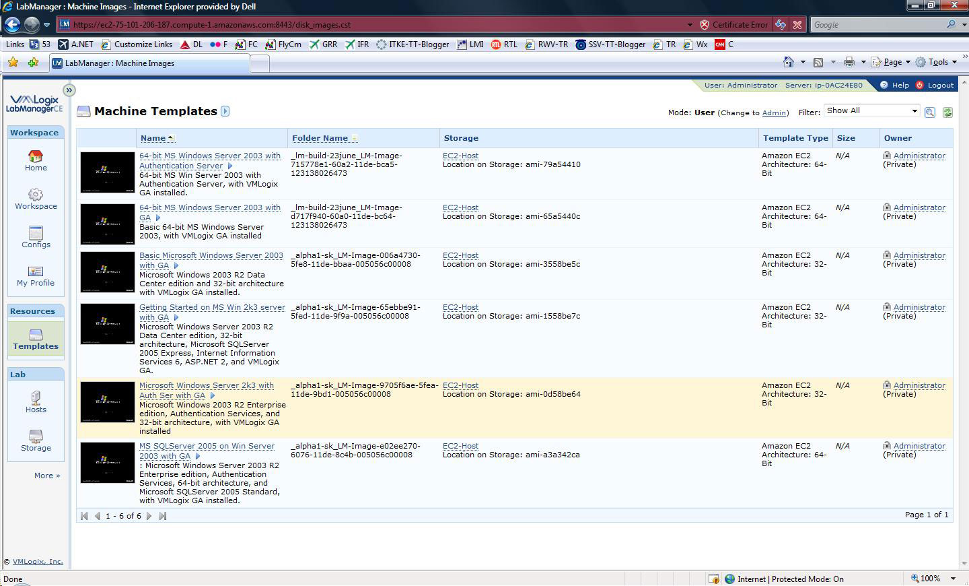The width and height of the screenshot is (969, 586).
Task: Open the Configs icon
Action: 36,233
